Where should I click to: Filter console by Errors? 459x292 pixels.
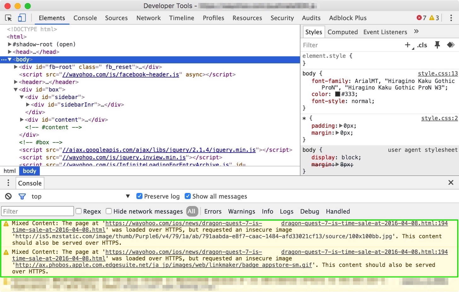point(213,211)
